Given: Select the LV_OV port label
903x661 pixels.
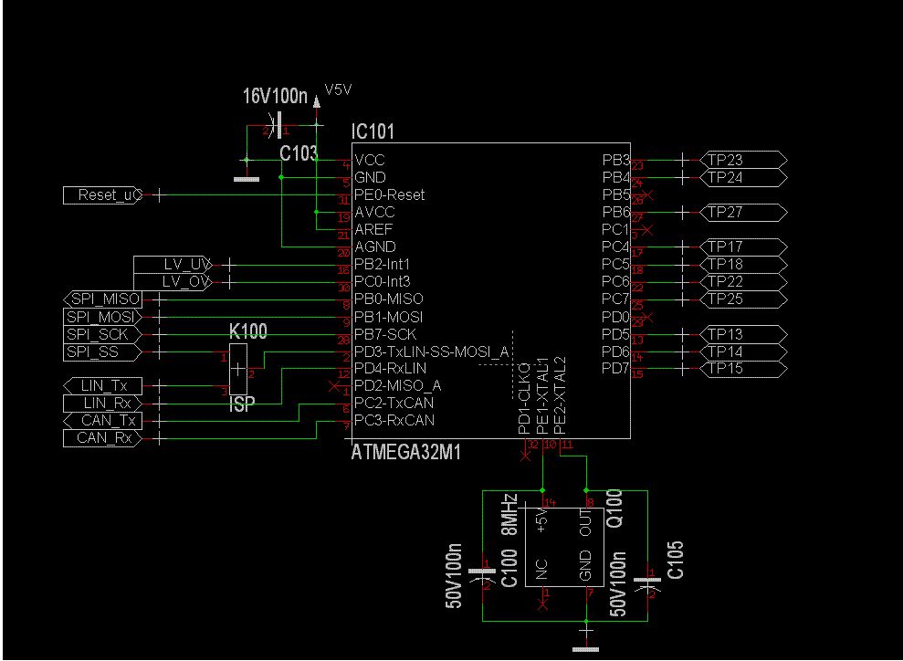Looking at the screenshot, I should pyautogui.click(x=173, y=282).
